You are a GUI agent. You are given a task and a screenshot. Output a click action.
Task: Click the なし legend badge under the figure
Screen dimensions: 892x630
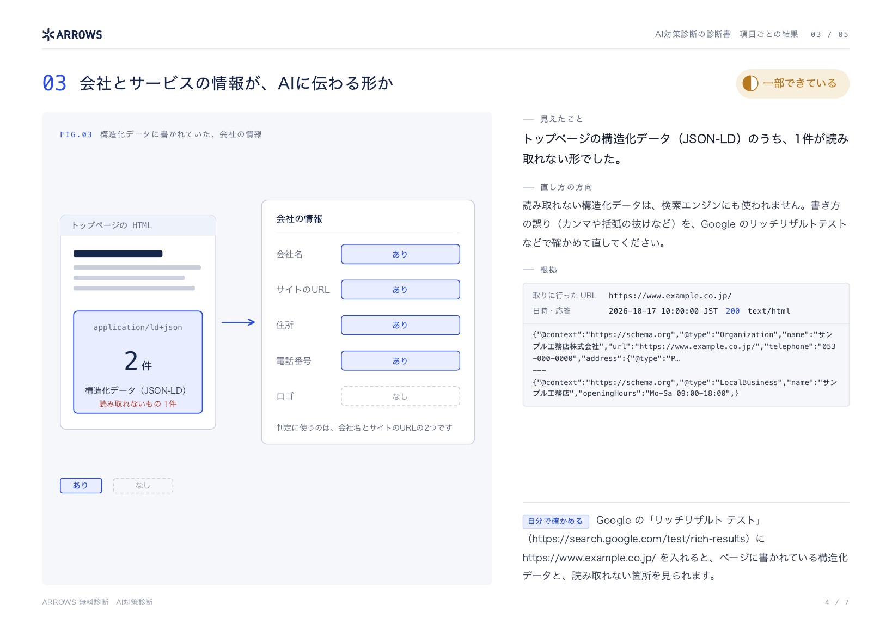click(143, 485)
